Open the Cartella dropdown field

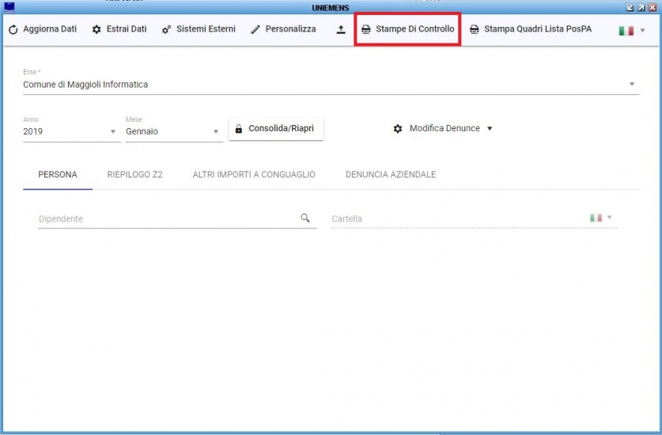pyautogui.click(x=459, y=219)
